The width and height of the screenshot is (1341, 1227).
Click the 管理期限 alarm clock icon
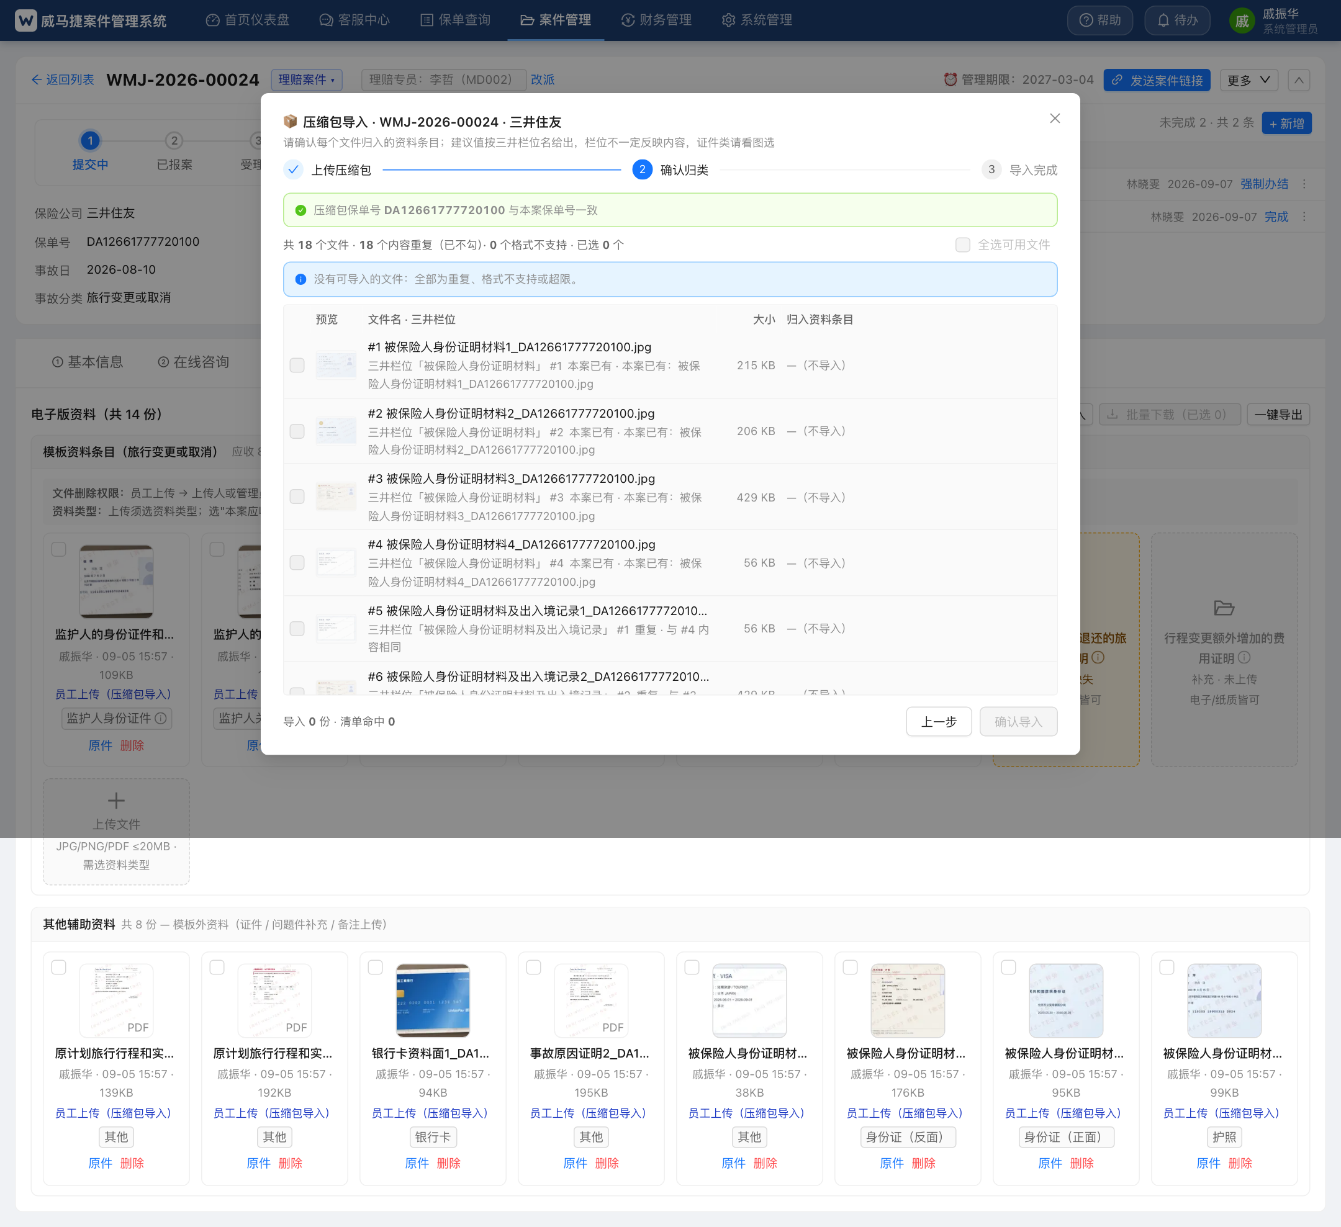[950, 80]
